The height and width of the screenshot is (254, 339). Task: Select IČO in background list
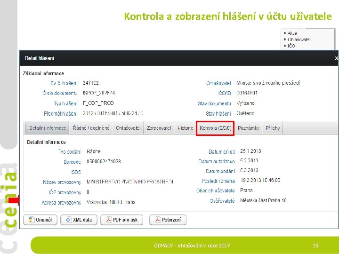tap(291, 46)
